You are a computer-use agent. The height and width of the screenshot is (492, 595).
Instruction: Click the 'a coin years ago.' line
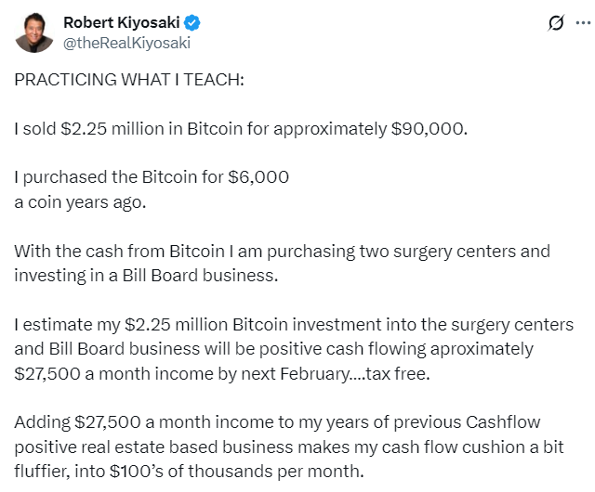(79, 202)
